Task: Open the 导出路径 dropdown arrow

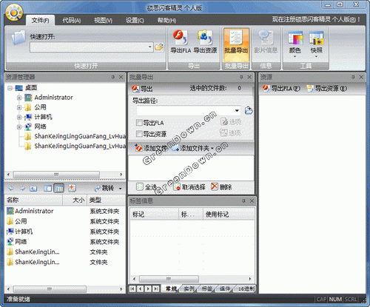Action: (x=237, y=110)
